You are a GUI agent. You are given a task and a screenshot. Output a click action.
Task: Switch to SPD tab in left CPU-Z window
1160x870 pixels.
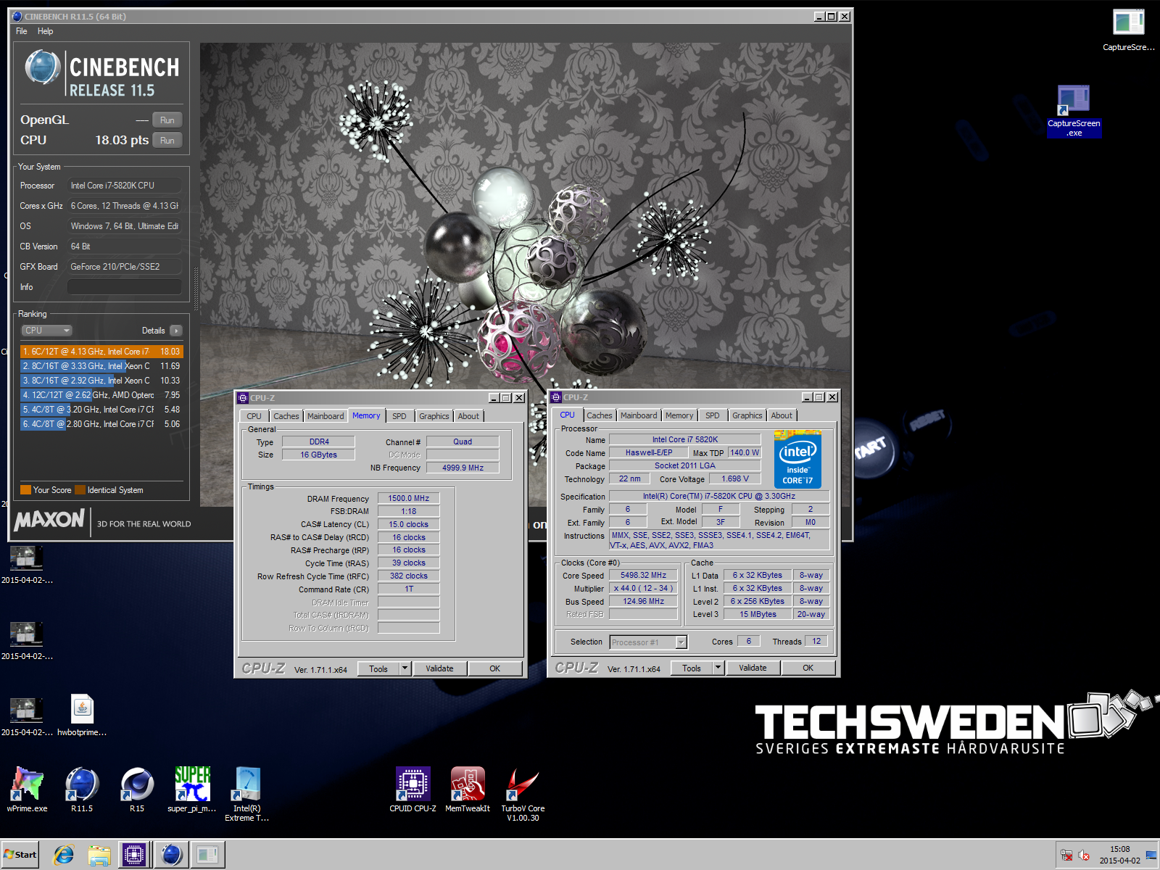(x=399, y=416)
